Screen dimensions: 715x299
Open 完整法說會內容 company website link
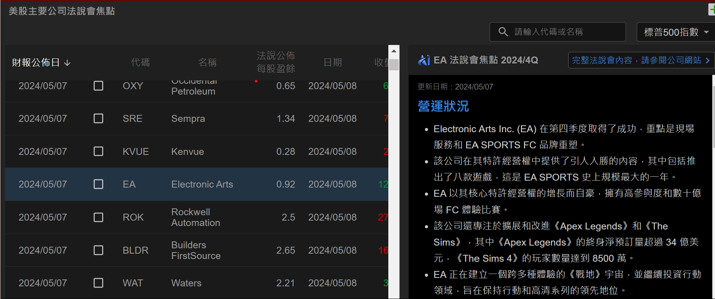coord(636,60)
